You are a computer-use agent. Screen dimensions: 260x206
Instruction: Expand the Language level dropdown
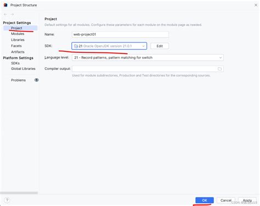(148, 57)
